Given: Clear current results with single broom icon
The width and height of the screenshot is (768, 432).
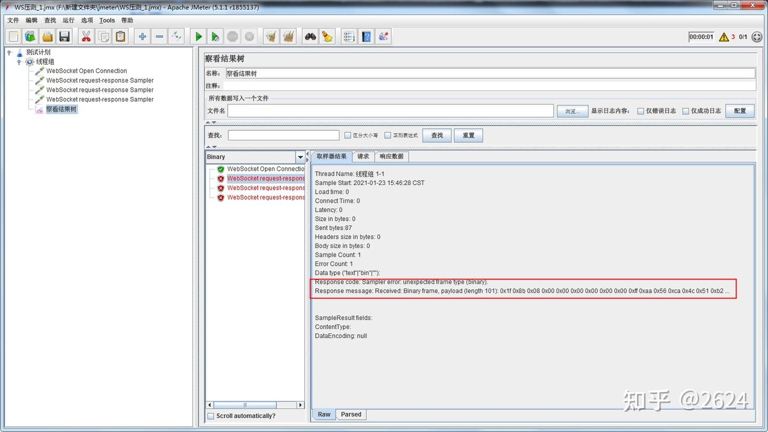Looking at the screenshot, I should [x=271, y=37].
